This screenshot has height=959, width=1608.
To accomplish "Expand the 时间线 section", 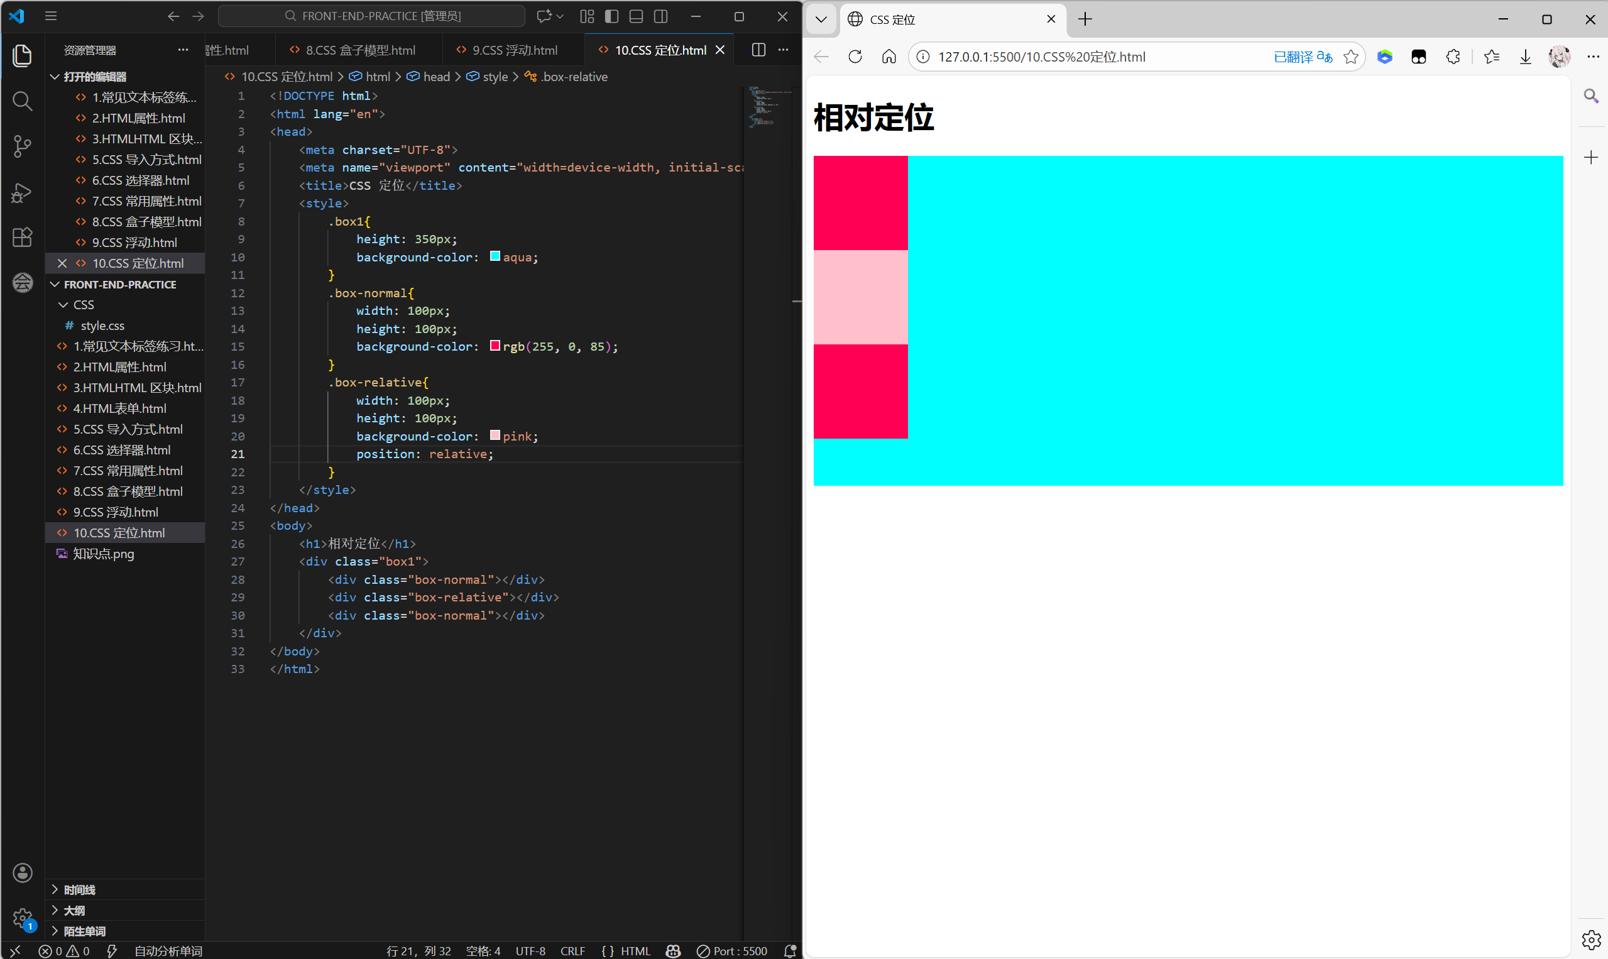I will point(79,890).
